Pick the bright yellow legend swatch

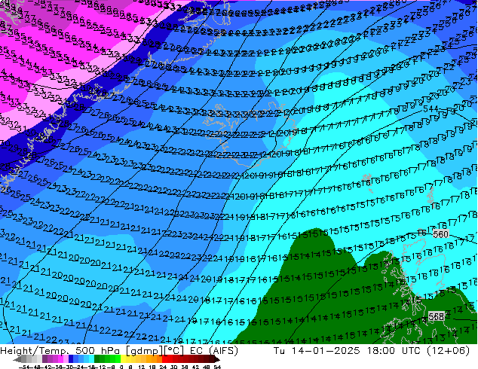pos(123,359)
